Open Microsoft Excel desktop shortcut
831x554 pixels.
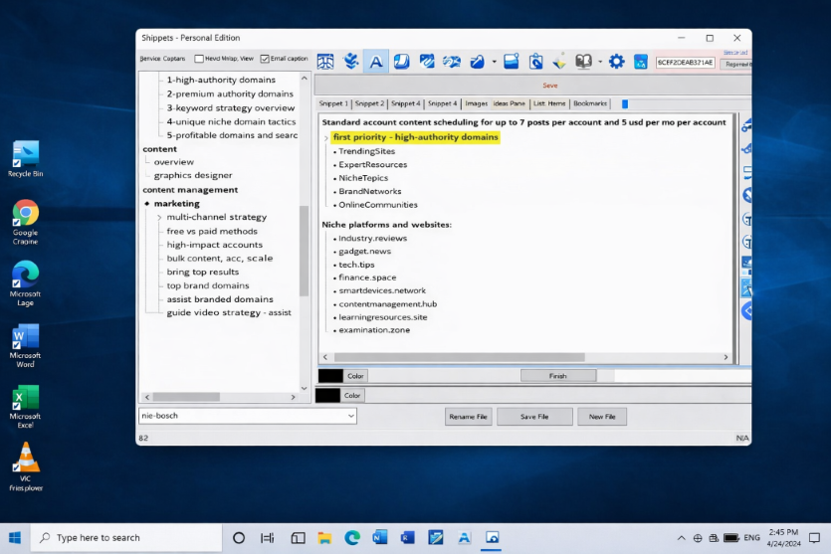26,406
